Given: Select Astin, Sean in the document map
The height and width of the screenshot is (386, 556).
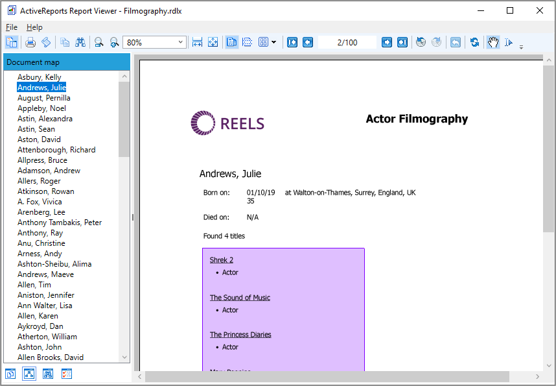Looking at the screenshot, I should (x=36, y=129).
